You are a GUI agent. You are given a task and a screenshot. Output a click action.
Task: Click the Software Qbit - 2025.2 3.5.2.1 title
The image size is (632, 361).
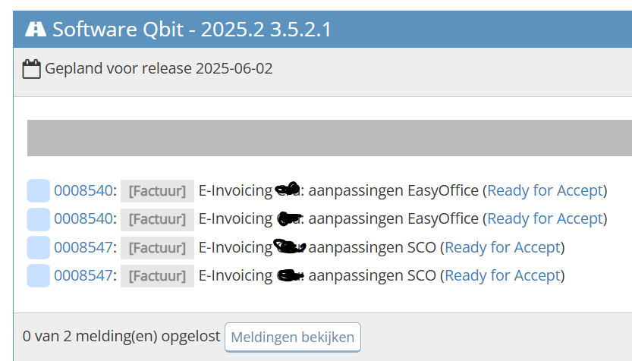pyautogui.click(x=191, y=30)
